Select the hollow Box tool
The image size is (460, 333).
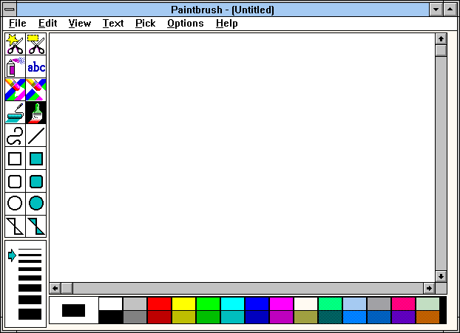pos(16,159)
